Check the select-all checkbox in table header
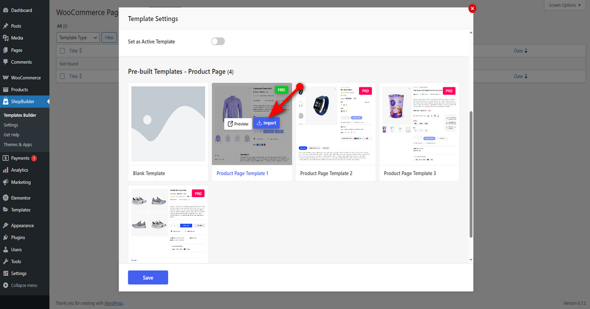This screenshot has width=590, height=309. [62, 51]
